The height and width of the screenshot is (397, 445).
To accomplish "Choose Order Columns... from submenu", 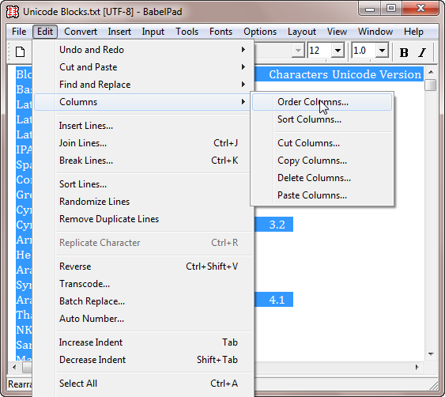I will 322,102.
